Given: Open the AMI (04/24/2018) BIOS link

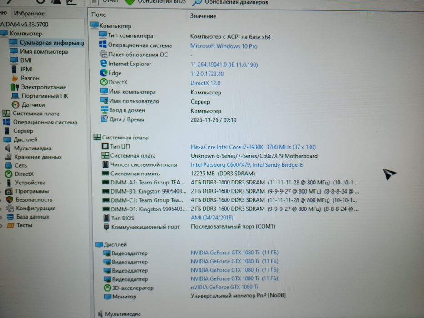Looking at the screenshot, I should [212, 218].
